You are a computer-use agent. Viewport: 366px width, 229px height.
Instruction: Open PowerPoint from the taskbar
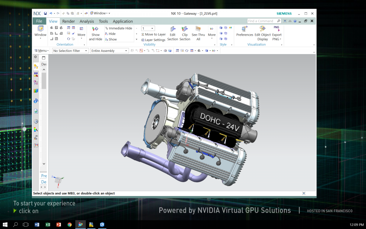coord(59,224)
